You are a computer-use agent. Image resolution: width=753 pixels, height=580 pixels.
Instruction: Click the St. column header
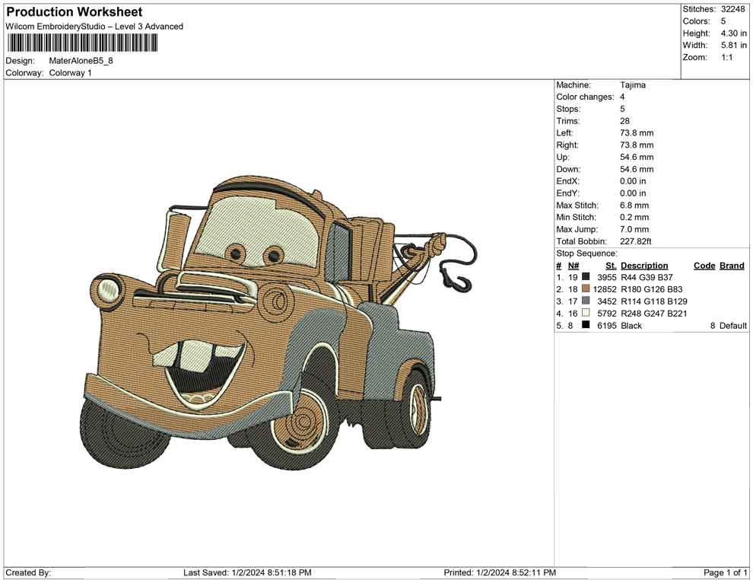pyautogui.click(x=611, y=266)
